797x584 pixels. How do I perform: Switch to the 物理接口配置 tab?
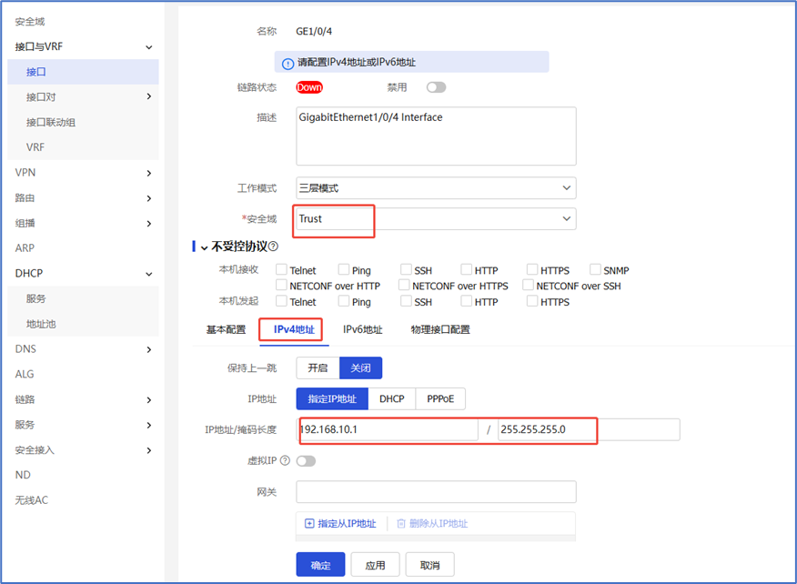tap(440, 329)
